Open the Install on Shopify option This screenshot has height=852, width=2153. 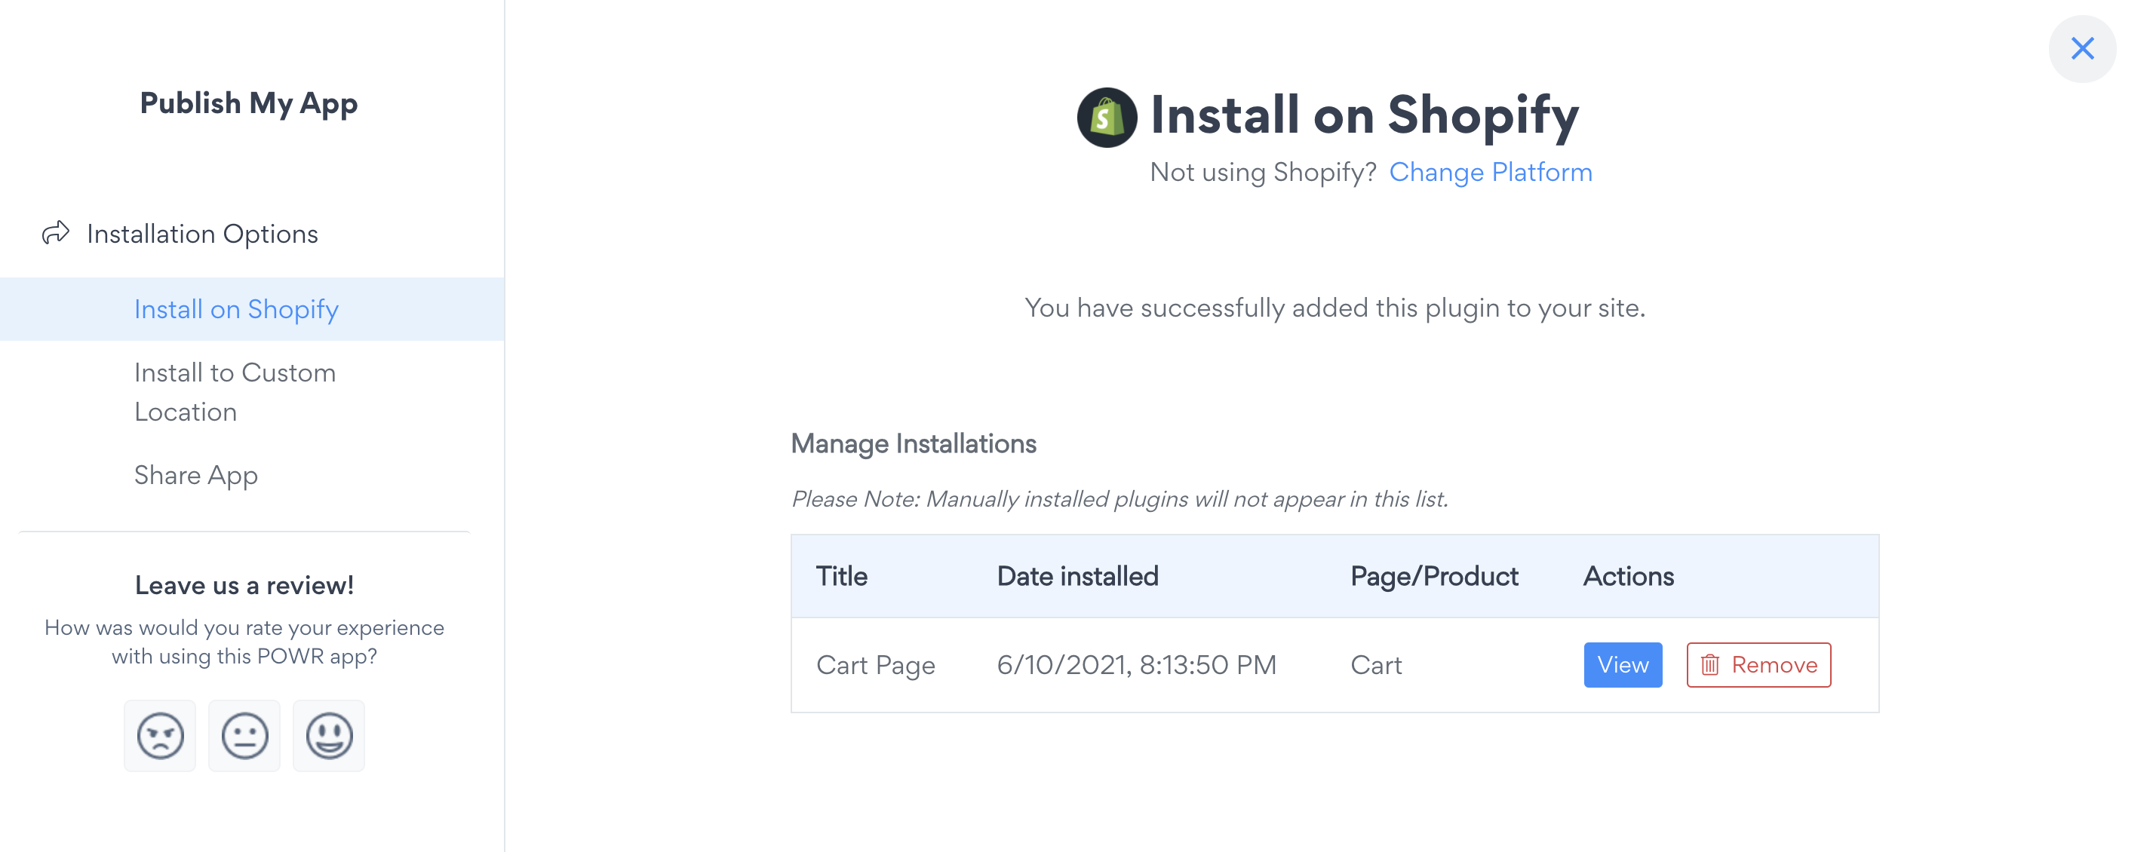(x=251, y=309)
